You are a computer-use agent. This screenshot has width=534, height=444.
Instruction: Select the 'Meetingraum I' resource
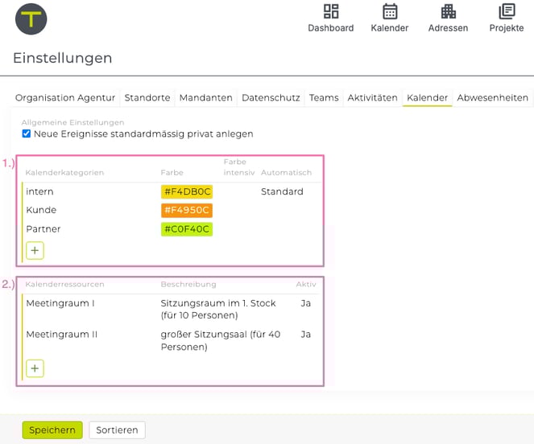point(60,303)
